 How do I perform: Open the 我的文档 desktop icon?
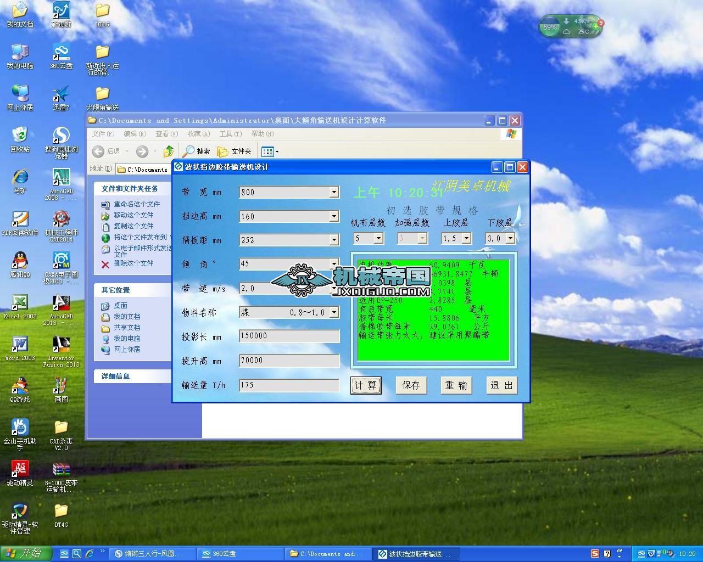tap(20, 15)
